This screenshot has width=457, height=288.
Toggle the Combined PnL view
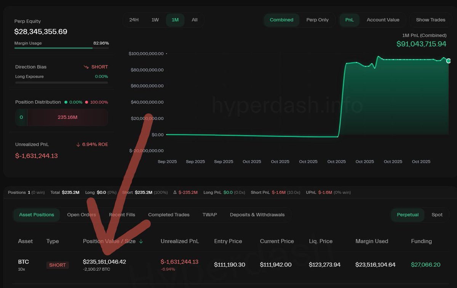[x=281, y=20]
